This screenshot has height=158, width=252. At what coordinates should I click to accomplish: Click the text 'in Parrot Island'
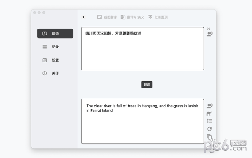tap(99, 110)
